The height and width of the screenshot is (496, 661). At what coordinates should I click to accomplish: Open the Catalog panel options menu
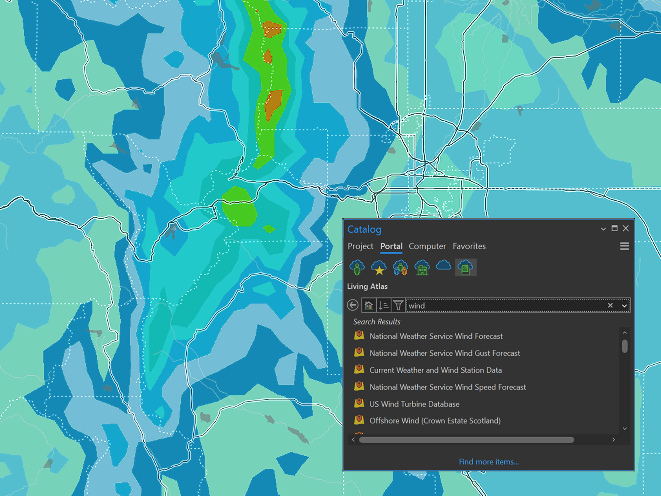(624, 246)
